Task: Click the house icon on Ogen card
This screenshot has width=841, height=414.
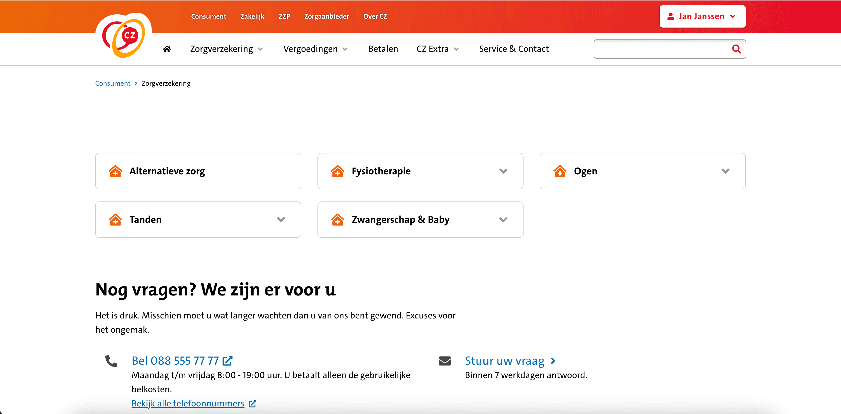Action: pos(560,171)
